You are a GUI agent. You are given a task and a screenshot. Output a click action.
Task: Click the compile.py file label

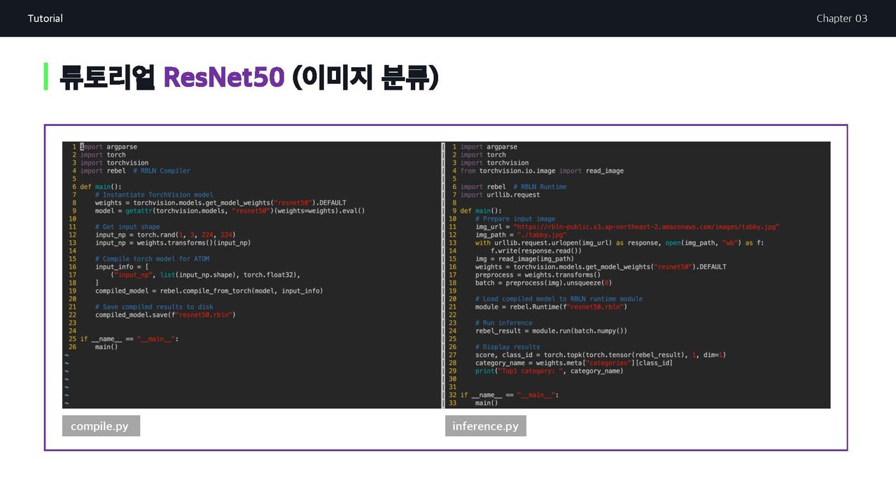click(101, 426)
